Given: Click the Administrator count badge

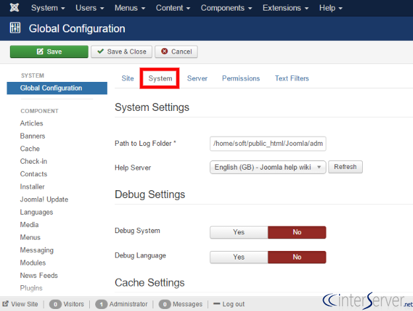Looking at the screenshot, I should [101, 304].
